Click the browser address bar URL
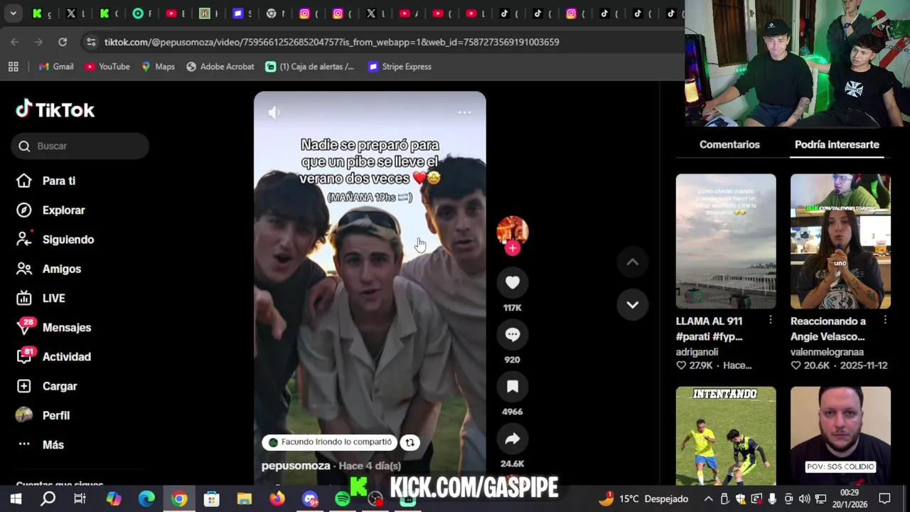Viewport: 910px width, 512px height. pyautogui.click(x=332, y=42)
